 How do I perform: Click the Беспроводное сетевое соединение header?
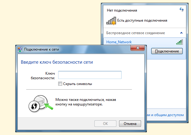coord(135,33)
